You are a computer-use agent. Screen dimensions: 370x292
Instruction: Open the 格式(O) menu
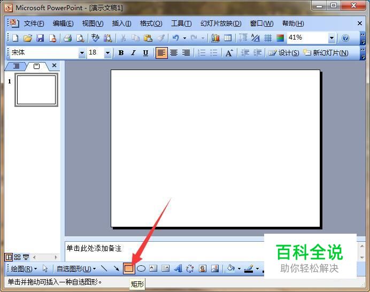click(151, 24)
